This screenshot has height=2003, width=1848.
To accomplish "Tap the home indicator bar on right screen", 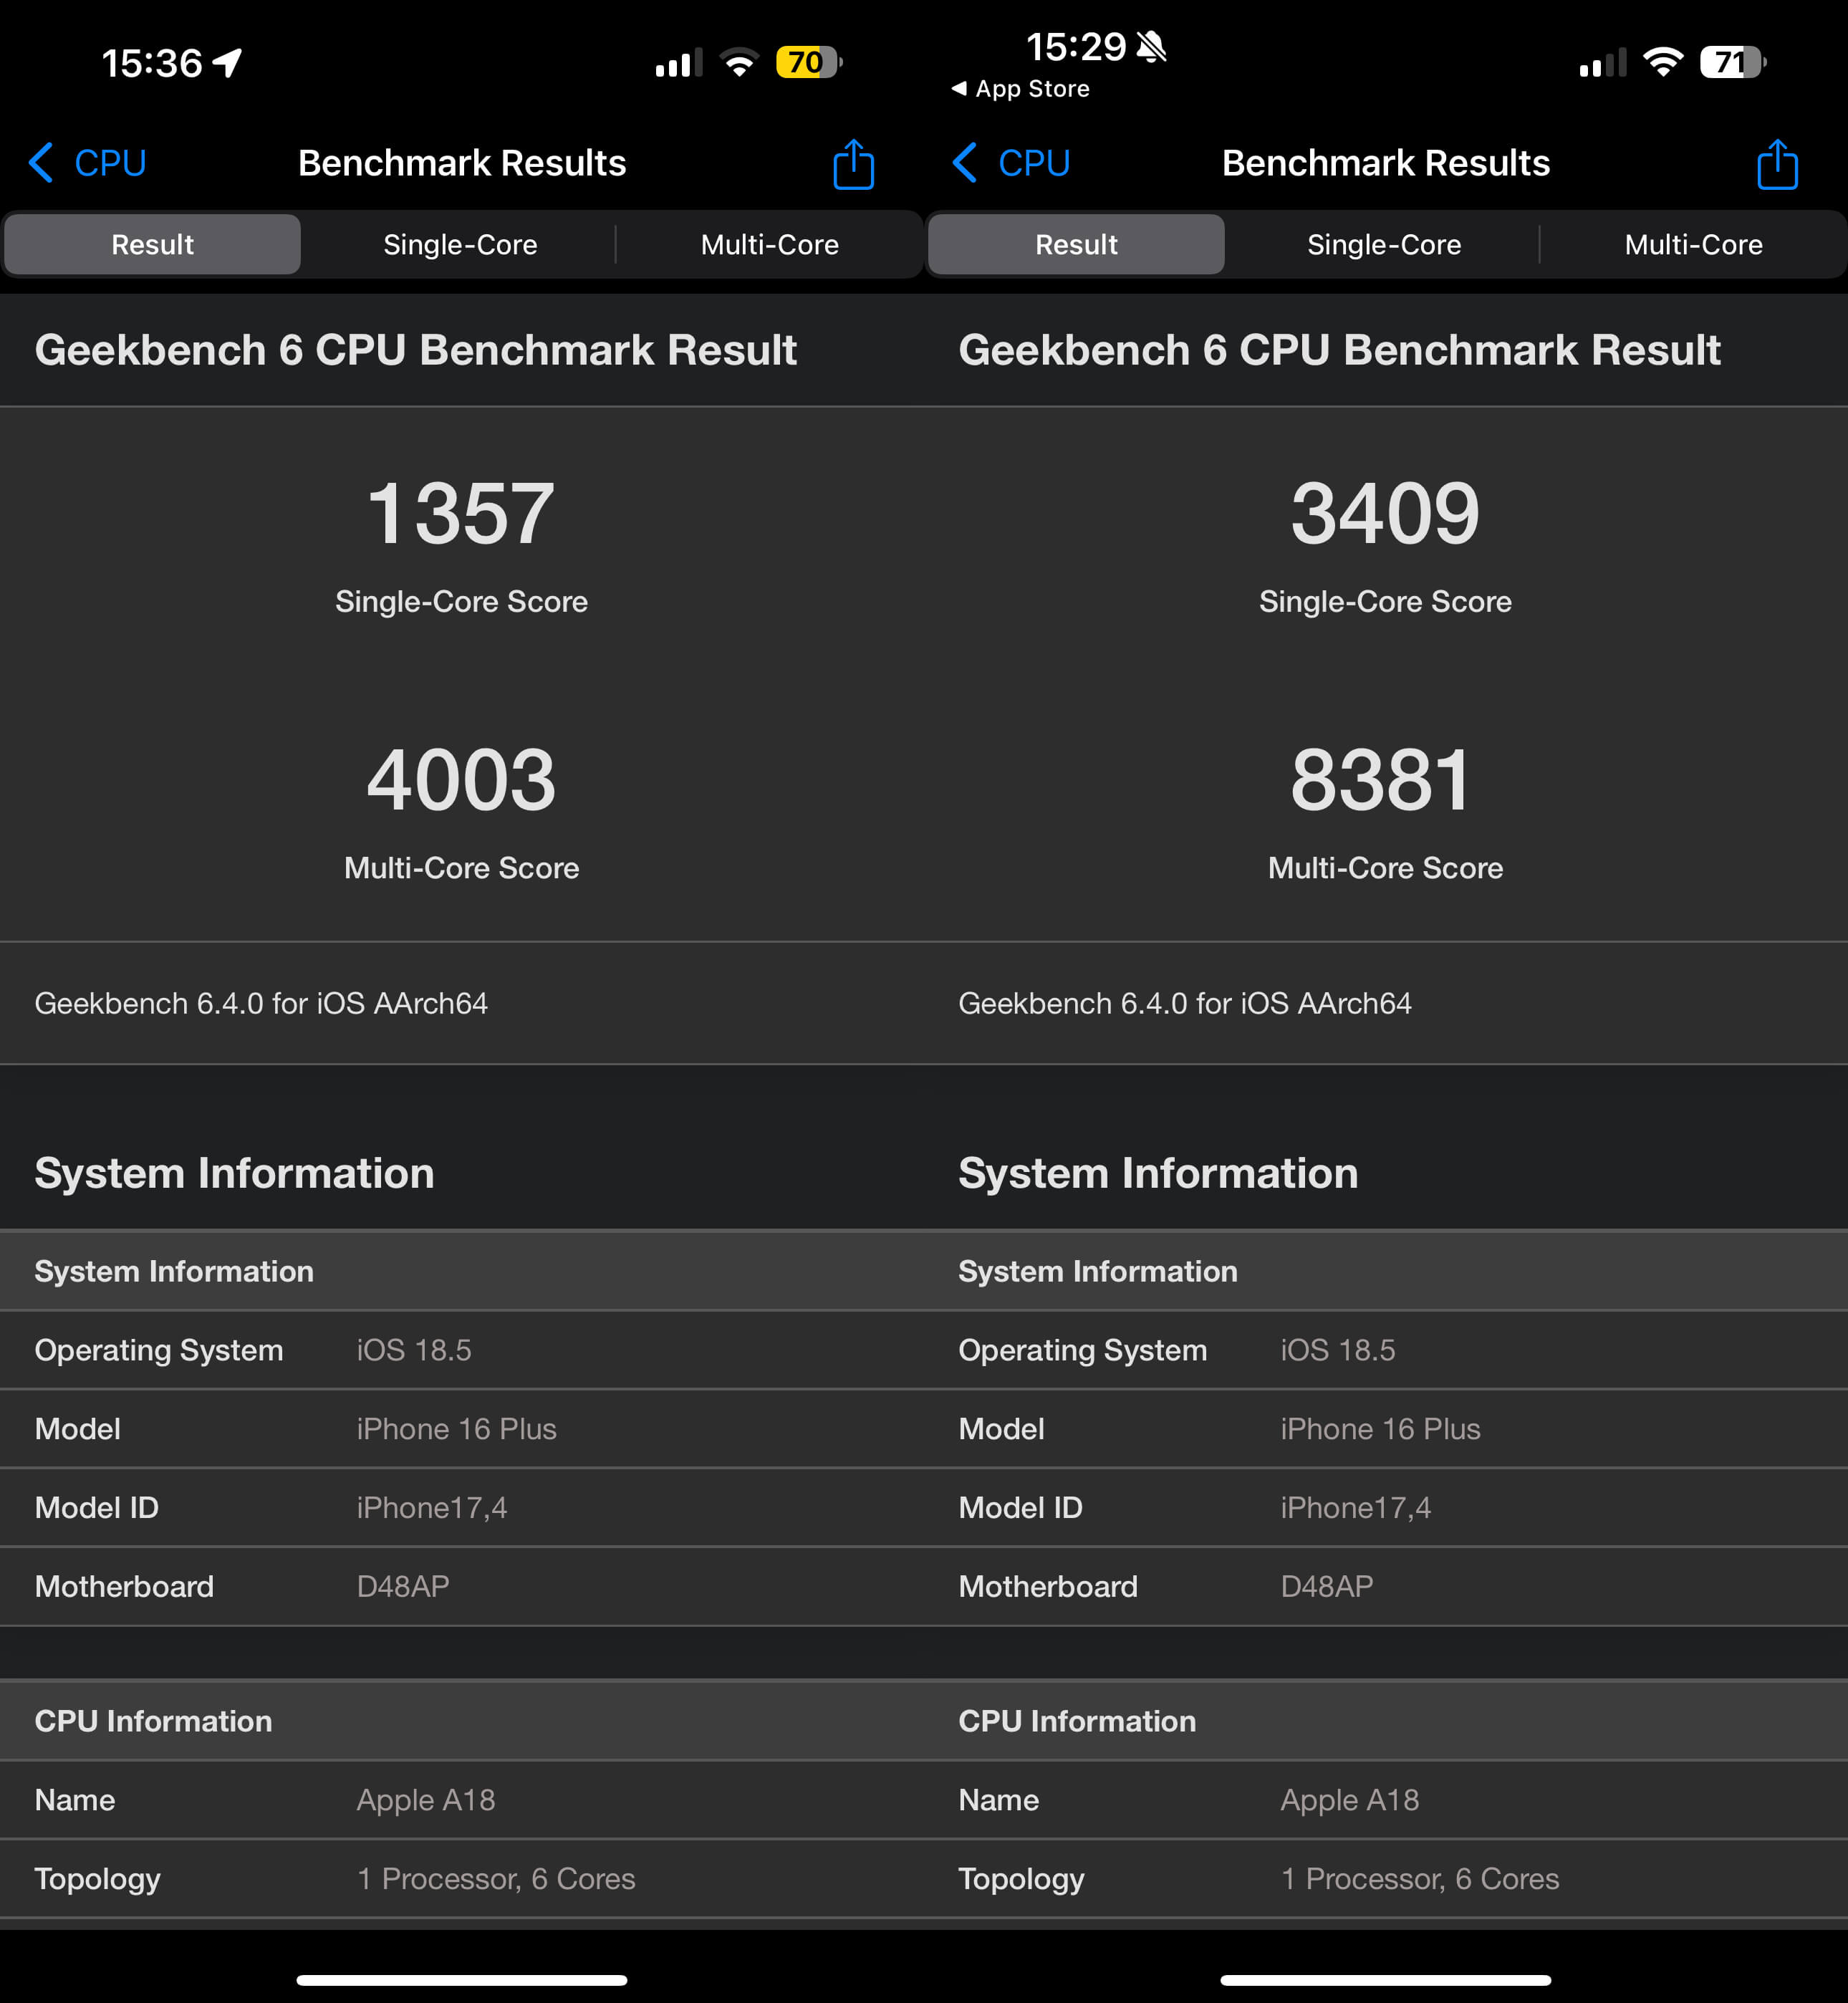I will coord(1386,1980).
